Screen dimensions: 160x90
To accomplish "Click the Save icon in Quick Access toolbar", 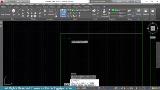I will click(12, 1).
